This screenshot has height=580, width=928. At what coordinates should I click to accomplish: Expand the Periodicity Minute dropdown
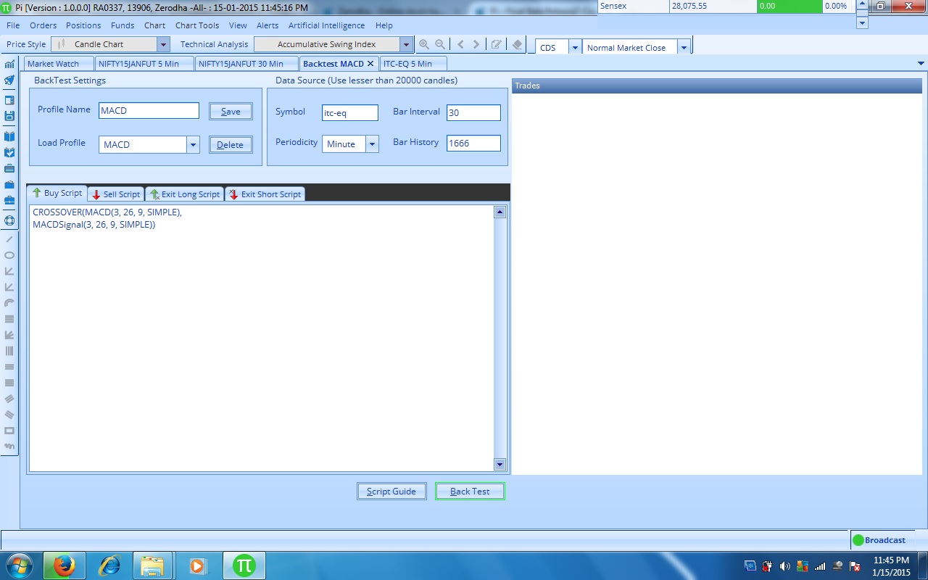point(372,144)
